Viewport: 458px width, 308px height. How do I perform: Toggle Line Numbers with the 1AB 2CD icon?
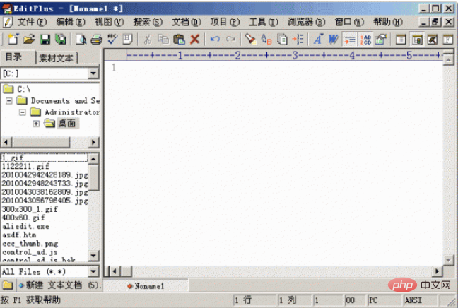pos(365,40)
